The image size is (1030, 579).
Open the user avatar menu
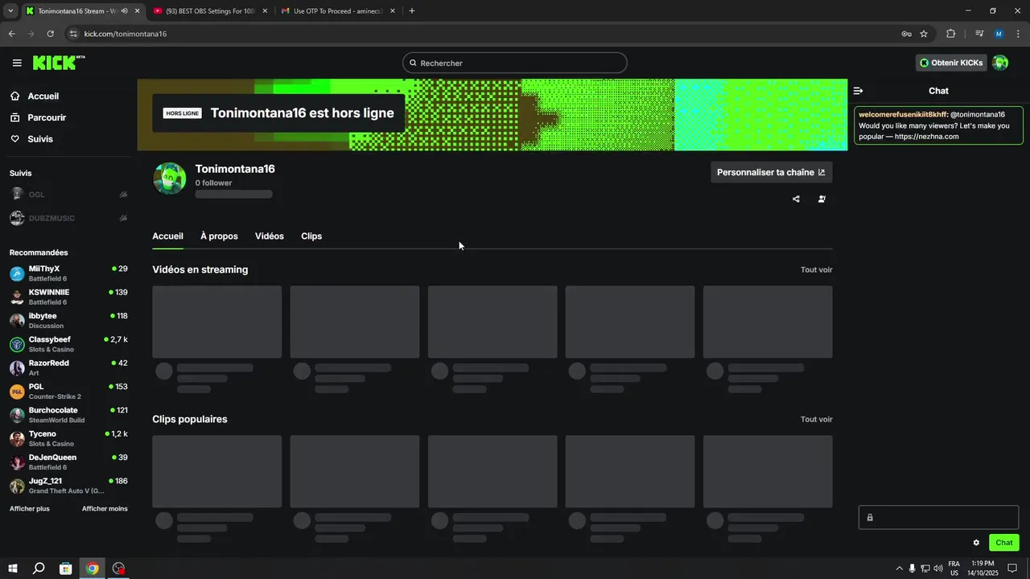[x=1000, y=63]
